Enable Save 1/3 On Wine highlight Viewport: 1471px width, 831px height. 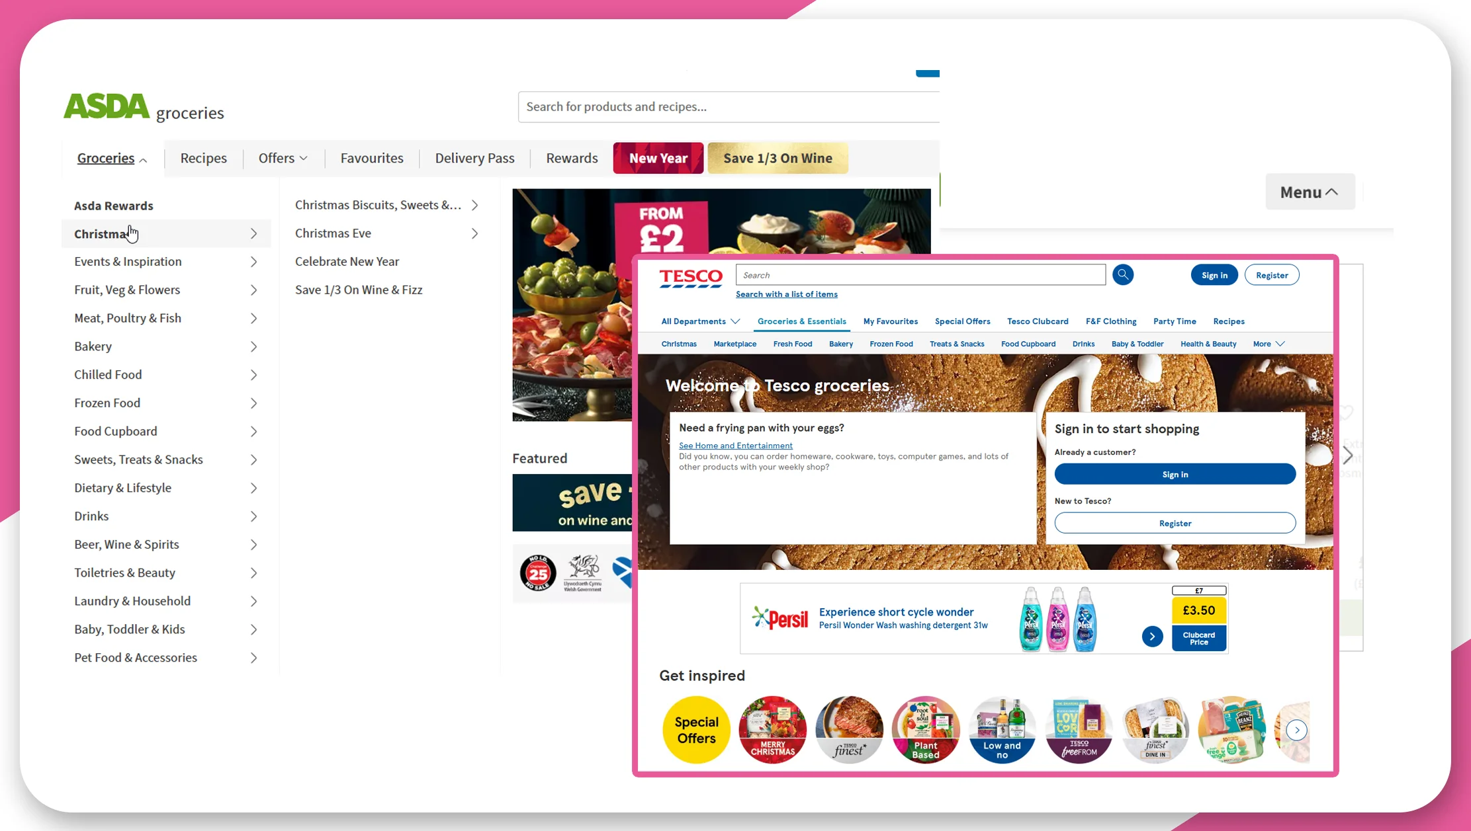point(777,157)
